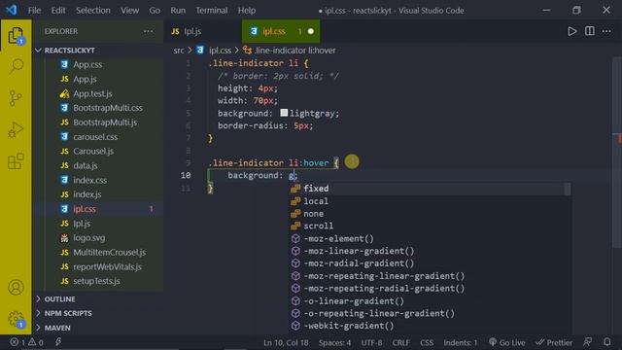Open the Help menu
Image resolution: width=622 pixels, height=350 pixels.
(x=246, y=11)
